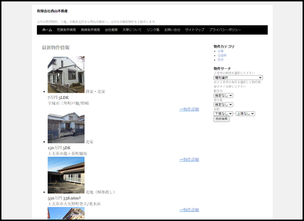Open 売地 category link
Screen dimensions: 304x221
(220, 51)
